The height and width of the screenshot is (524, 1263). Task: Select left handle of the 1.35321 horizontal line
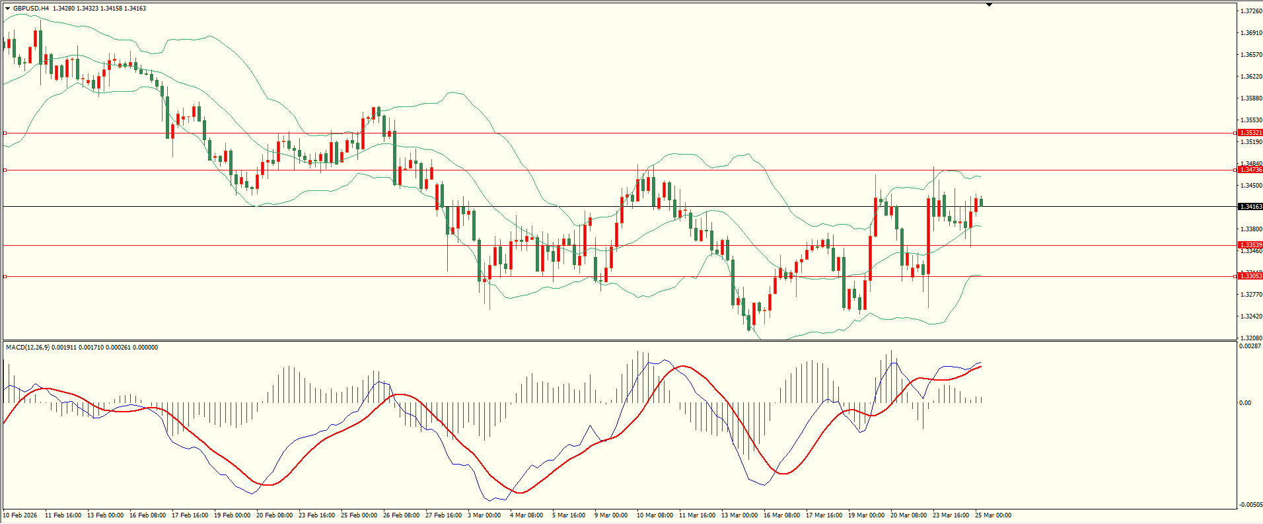click(x=5, y=133)
